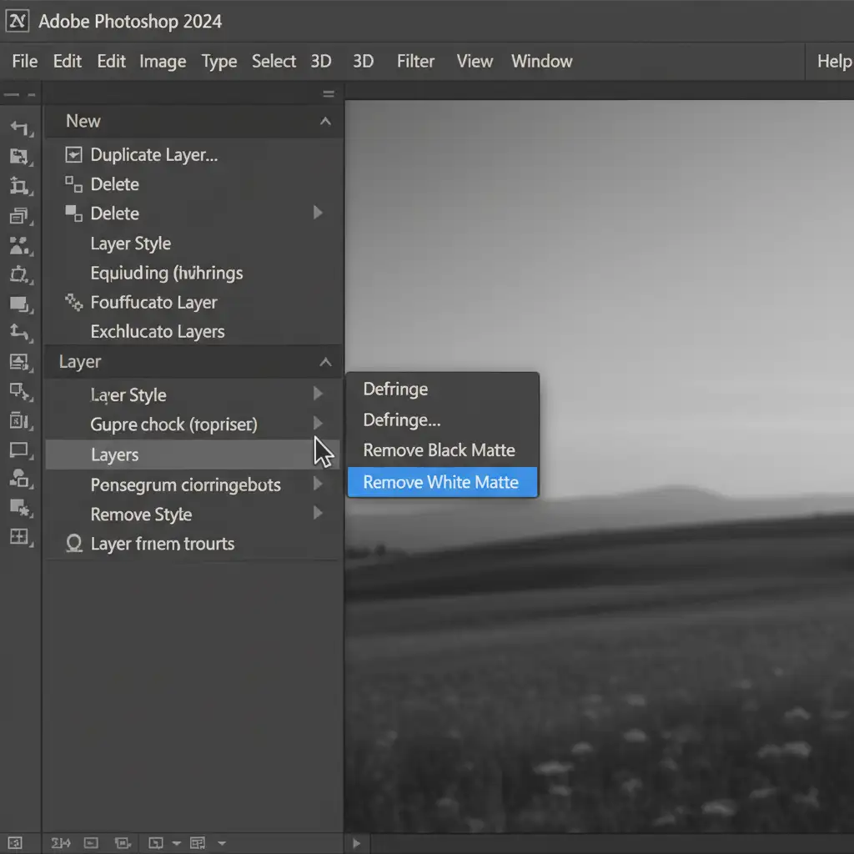Click the Exchlucato Layers entry
Screen dimensions: 854x854
158,332
